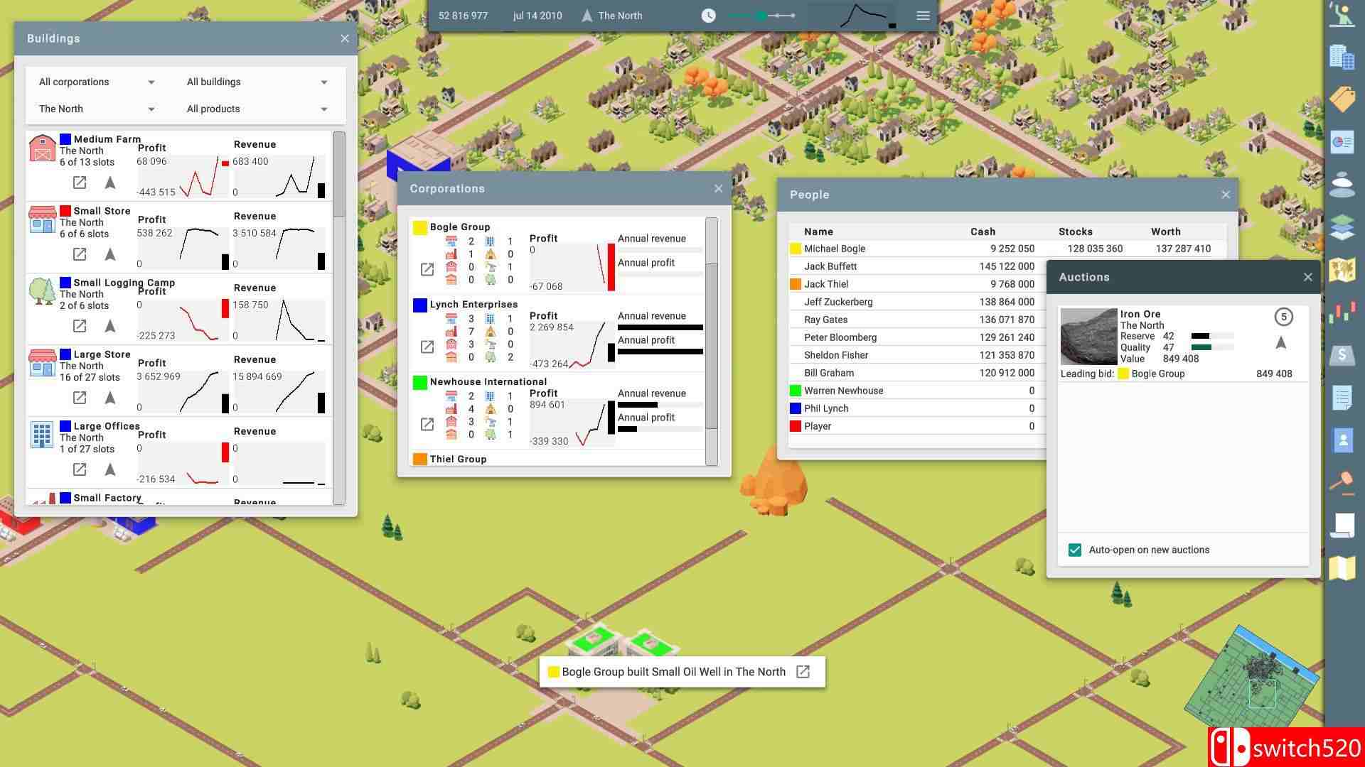Locate Iron Ore auction with arrow icon
This screenshot has width=1365, height=767.
pyautogui.click(x=1281, y=344)
